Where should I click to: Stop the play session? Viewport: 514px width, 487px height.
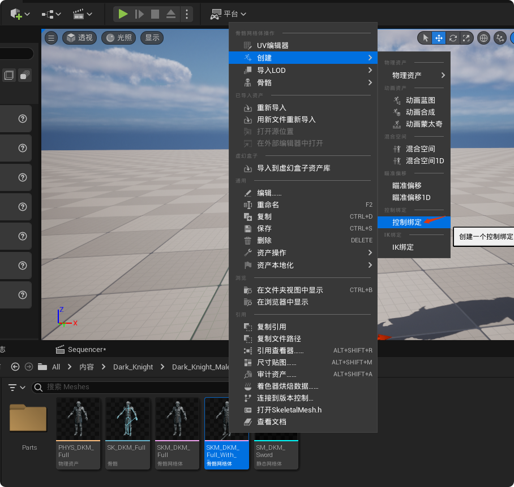coord(155,14)
